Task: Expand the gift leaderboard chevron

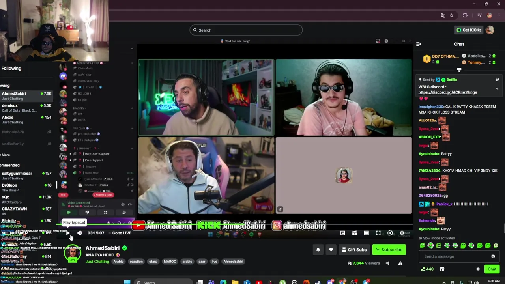Action: [459, 70]
